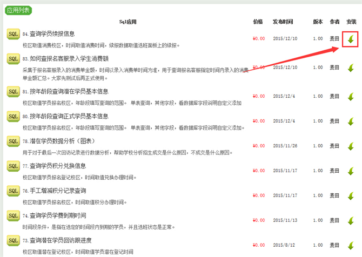The height and width of the screenshot is (257, 362).
Task: Click description 用于对于最后一次回访记录进行数据分析
Action: point(128,153)
